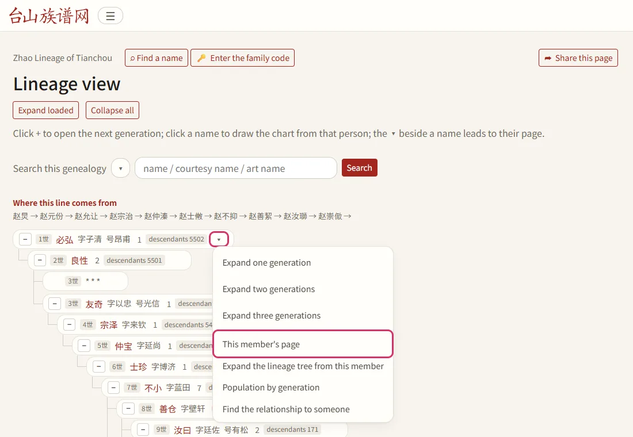Choose Expand one generation
Image resolution: width=633 pixels, height=437 pixels.
pyautogui.click(x=303, y=263)
